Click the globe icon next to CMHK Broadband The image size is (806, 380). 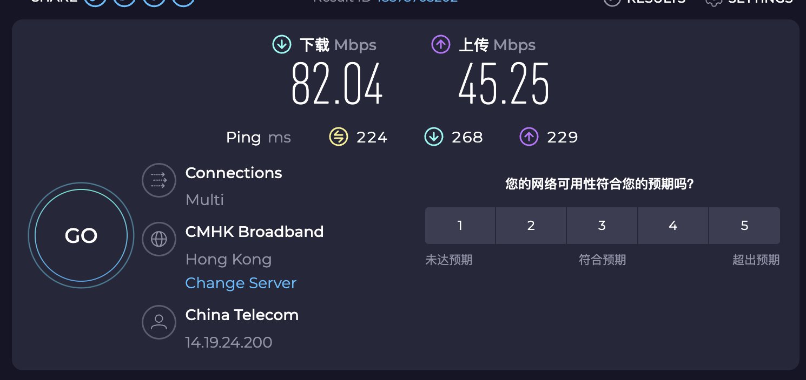158,239
